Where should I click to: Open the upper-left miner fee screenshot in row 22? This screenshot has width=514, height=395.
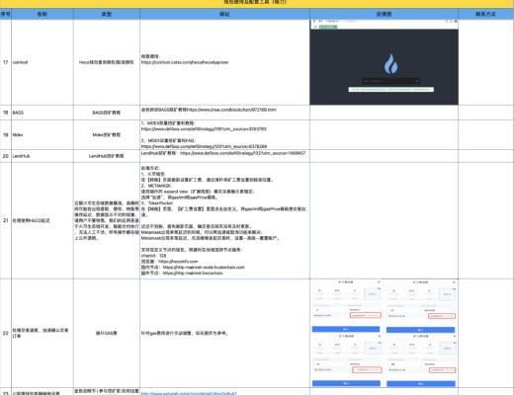(347, 306)
